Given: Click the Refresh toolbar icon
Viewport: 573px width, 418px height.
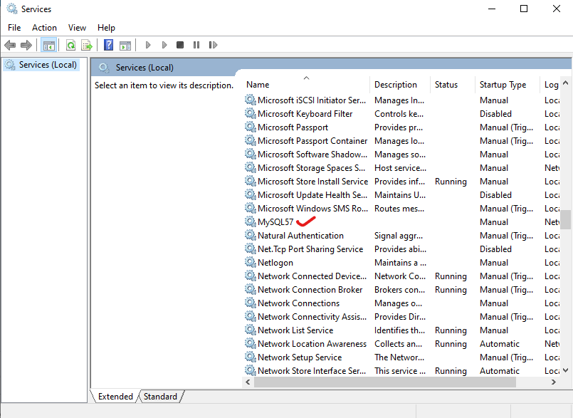Looking at the screenshot, I should [71, 45].
